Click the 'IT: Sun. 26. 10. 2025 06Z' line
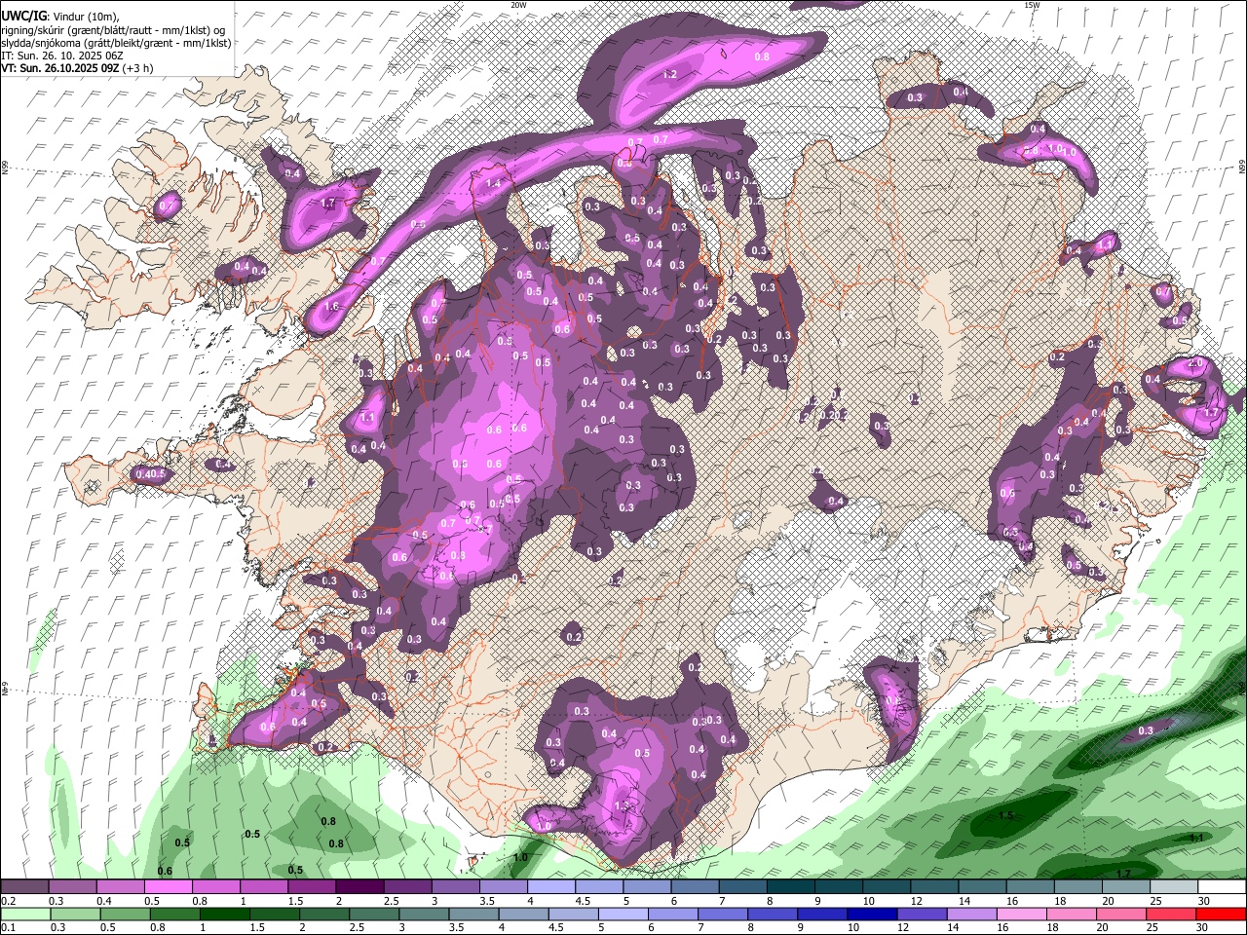Viewport: 1247px width, 935px height. 61,56
